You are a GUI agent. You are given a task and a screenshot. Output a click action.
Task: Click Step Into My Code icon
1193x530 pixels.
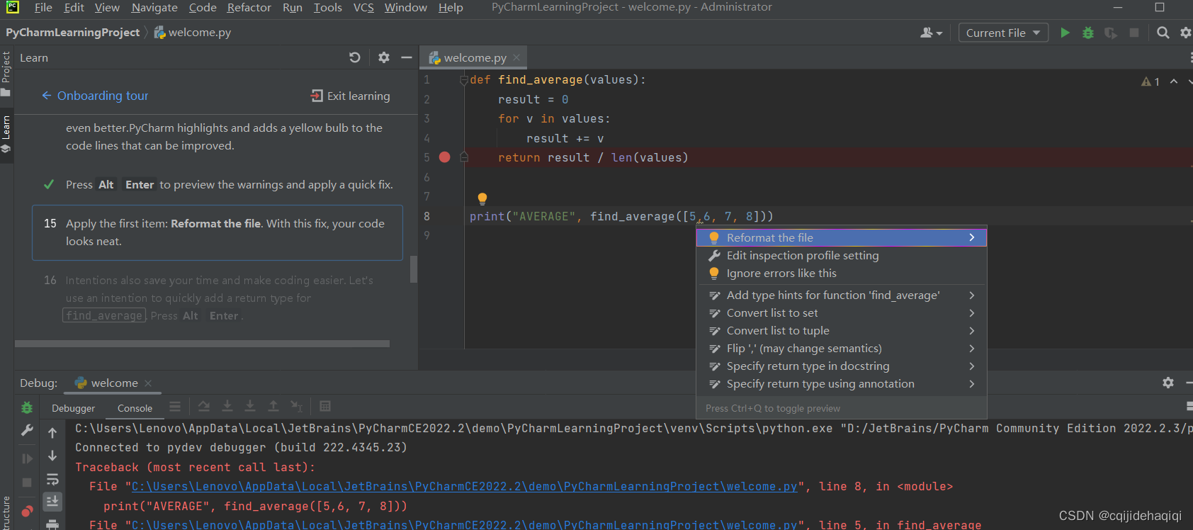point(250,406)
